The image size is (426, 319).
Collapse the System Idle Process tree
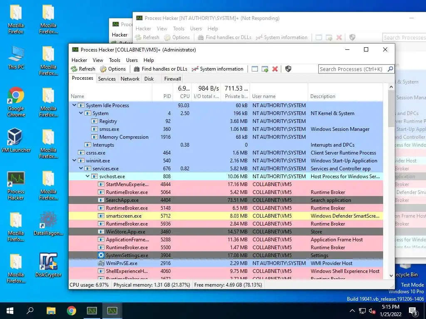pyautogui.click(x=74, y=105)
